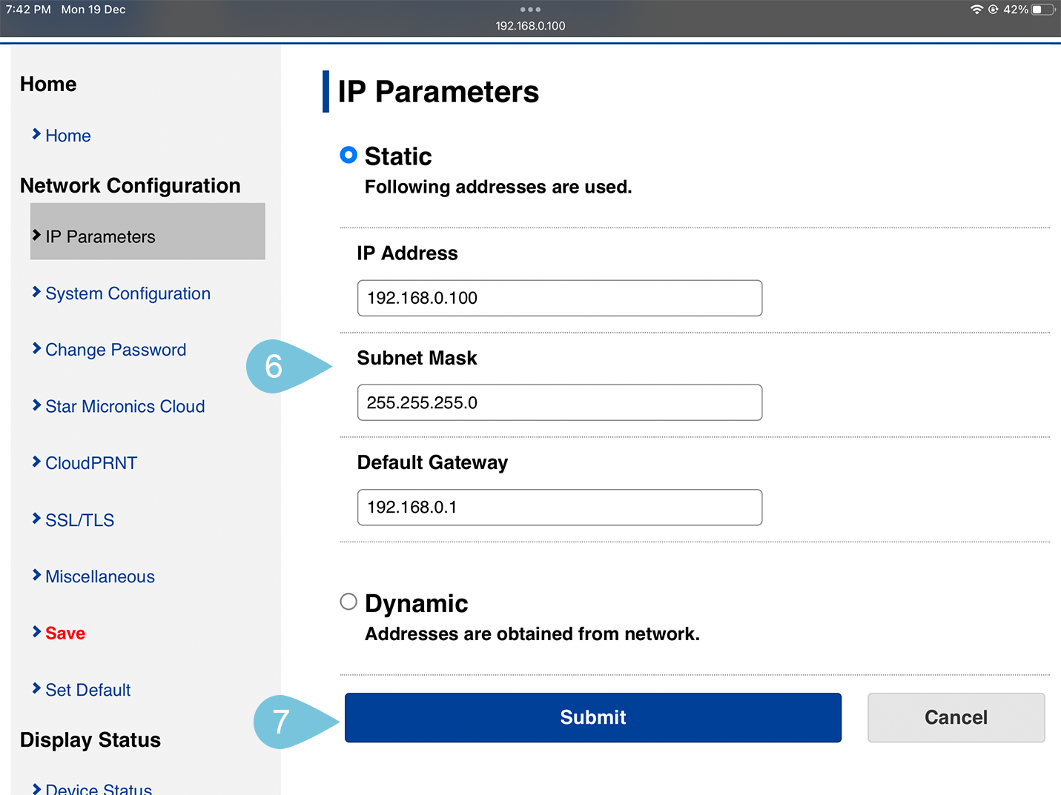This screenshot has height=795, width=1061.
Task: Navigate to CloudPRNT settings
Action: pos(91,463)
